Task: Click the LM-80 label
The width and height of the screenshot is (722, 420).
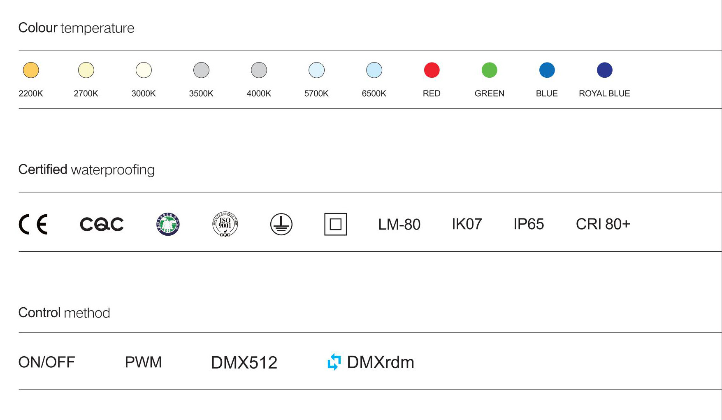Action: (399, 225)
